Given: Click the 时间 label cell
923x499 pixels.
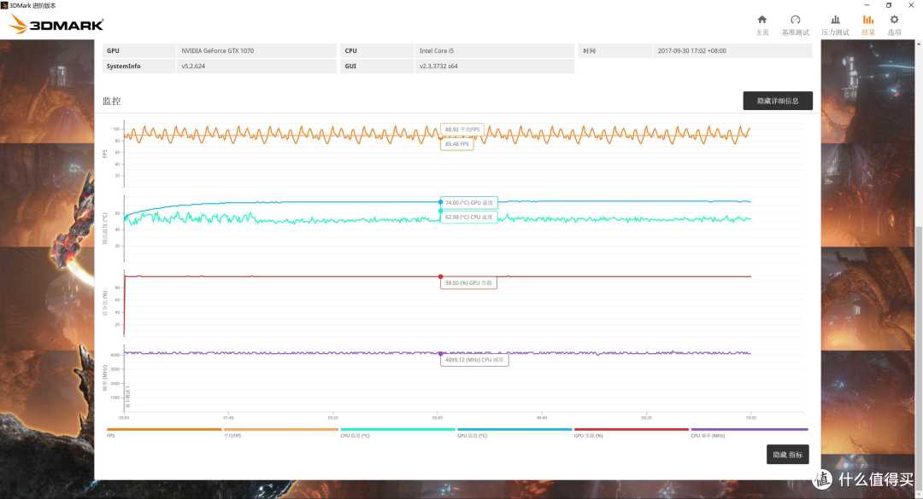Looking at the screenshot, I should 614,50.
